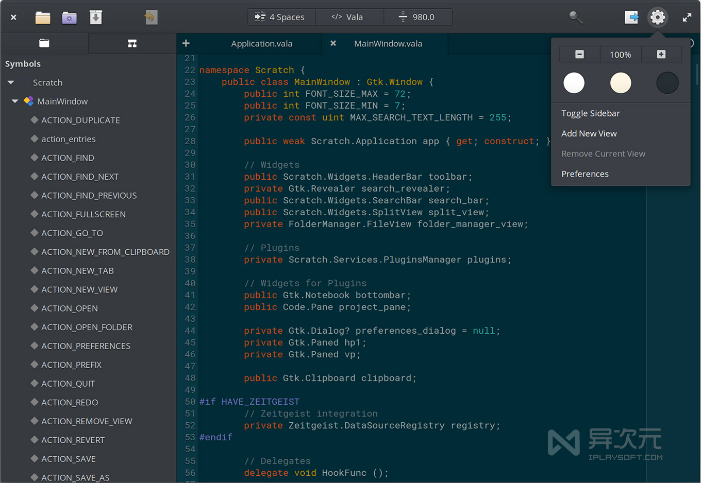
Task: Select the sepia color scheme circle
Action: (621, 82)
